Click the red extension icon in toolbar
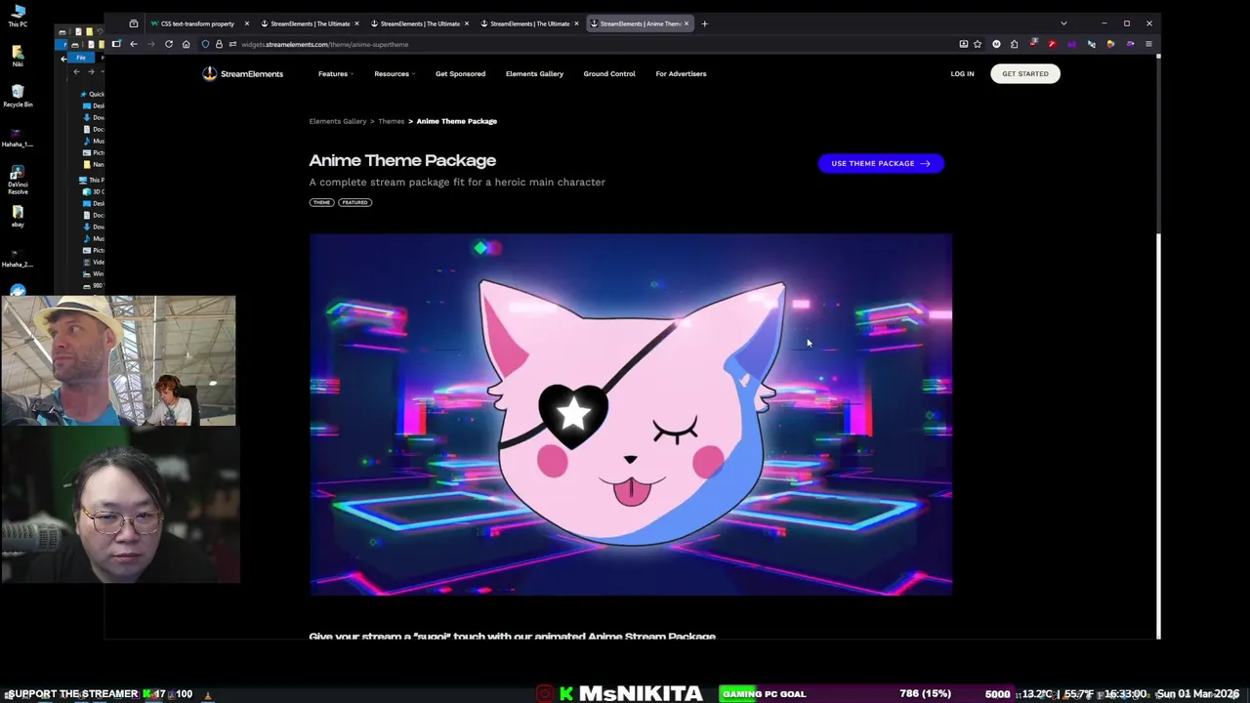 click(x=1052, y=44)
